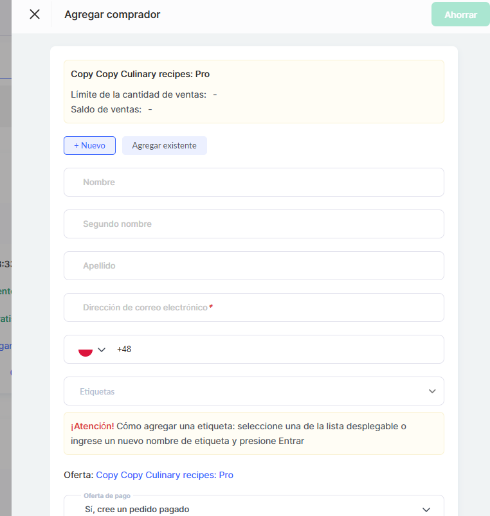490x516 pixels.
Task: Click the Ahorrar button
Action: [460, 14]
